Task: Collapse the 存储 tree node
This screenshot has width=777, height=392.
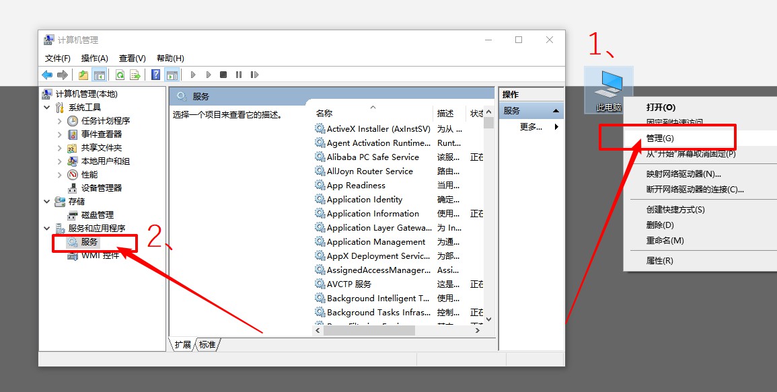Action: click(x=46, y=202)
